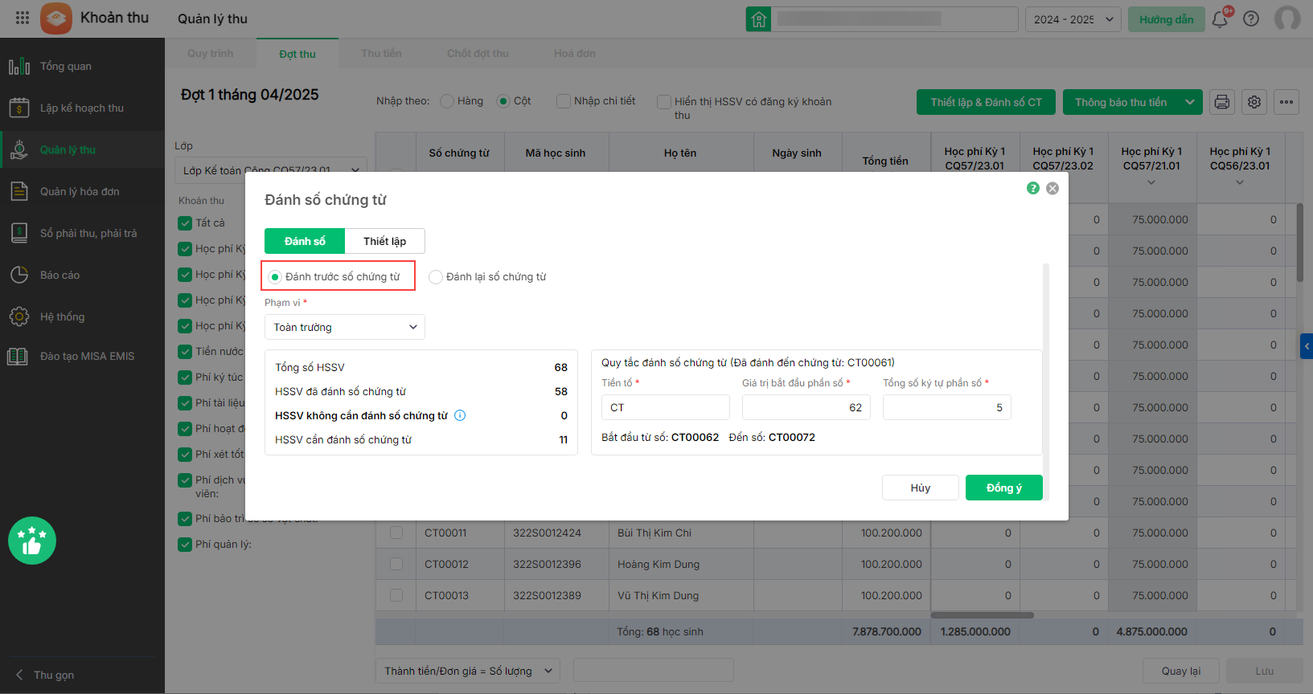Open Thành tiền/Đơn giá = Số lượng dropdown
The height and width of the screenshot is (694, 1313).
[468, 671]
